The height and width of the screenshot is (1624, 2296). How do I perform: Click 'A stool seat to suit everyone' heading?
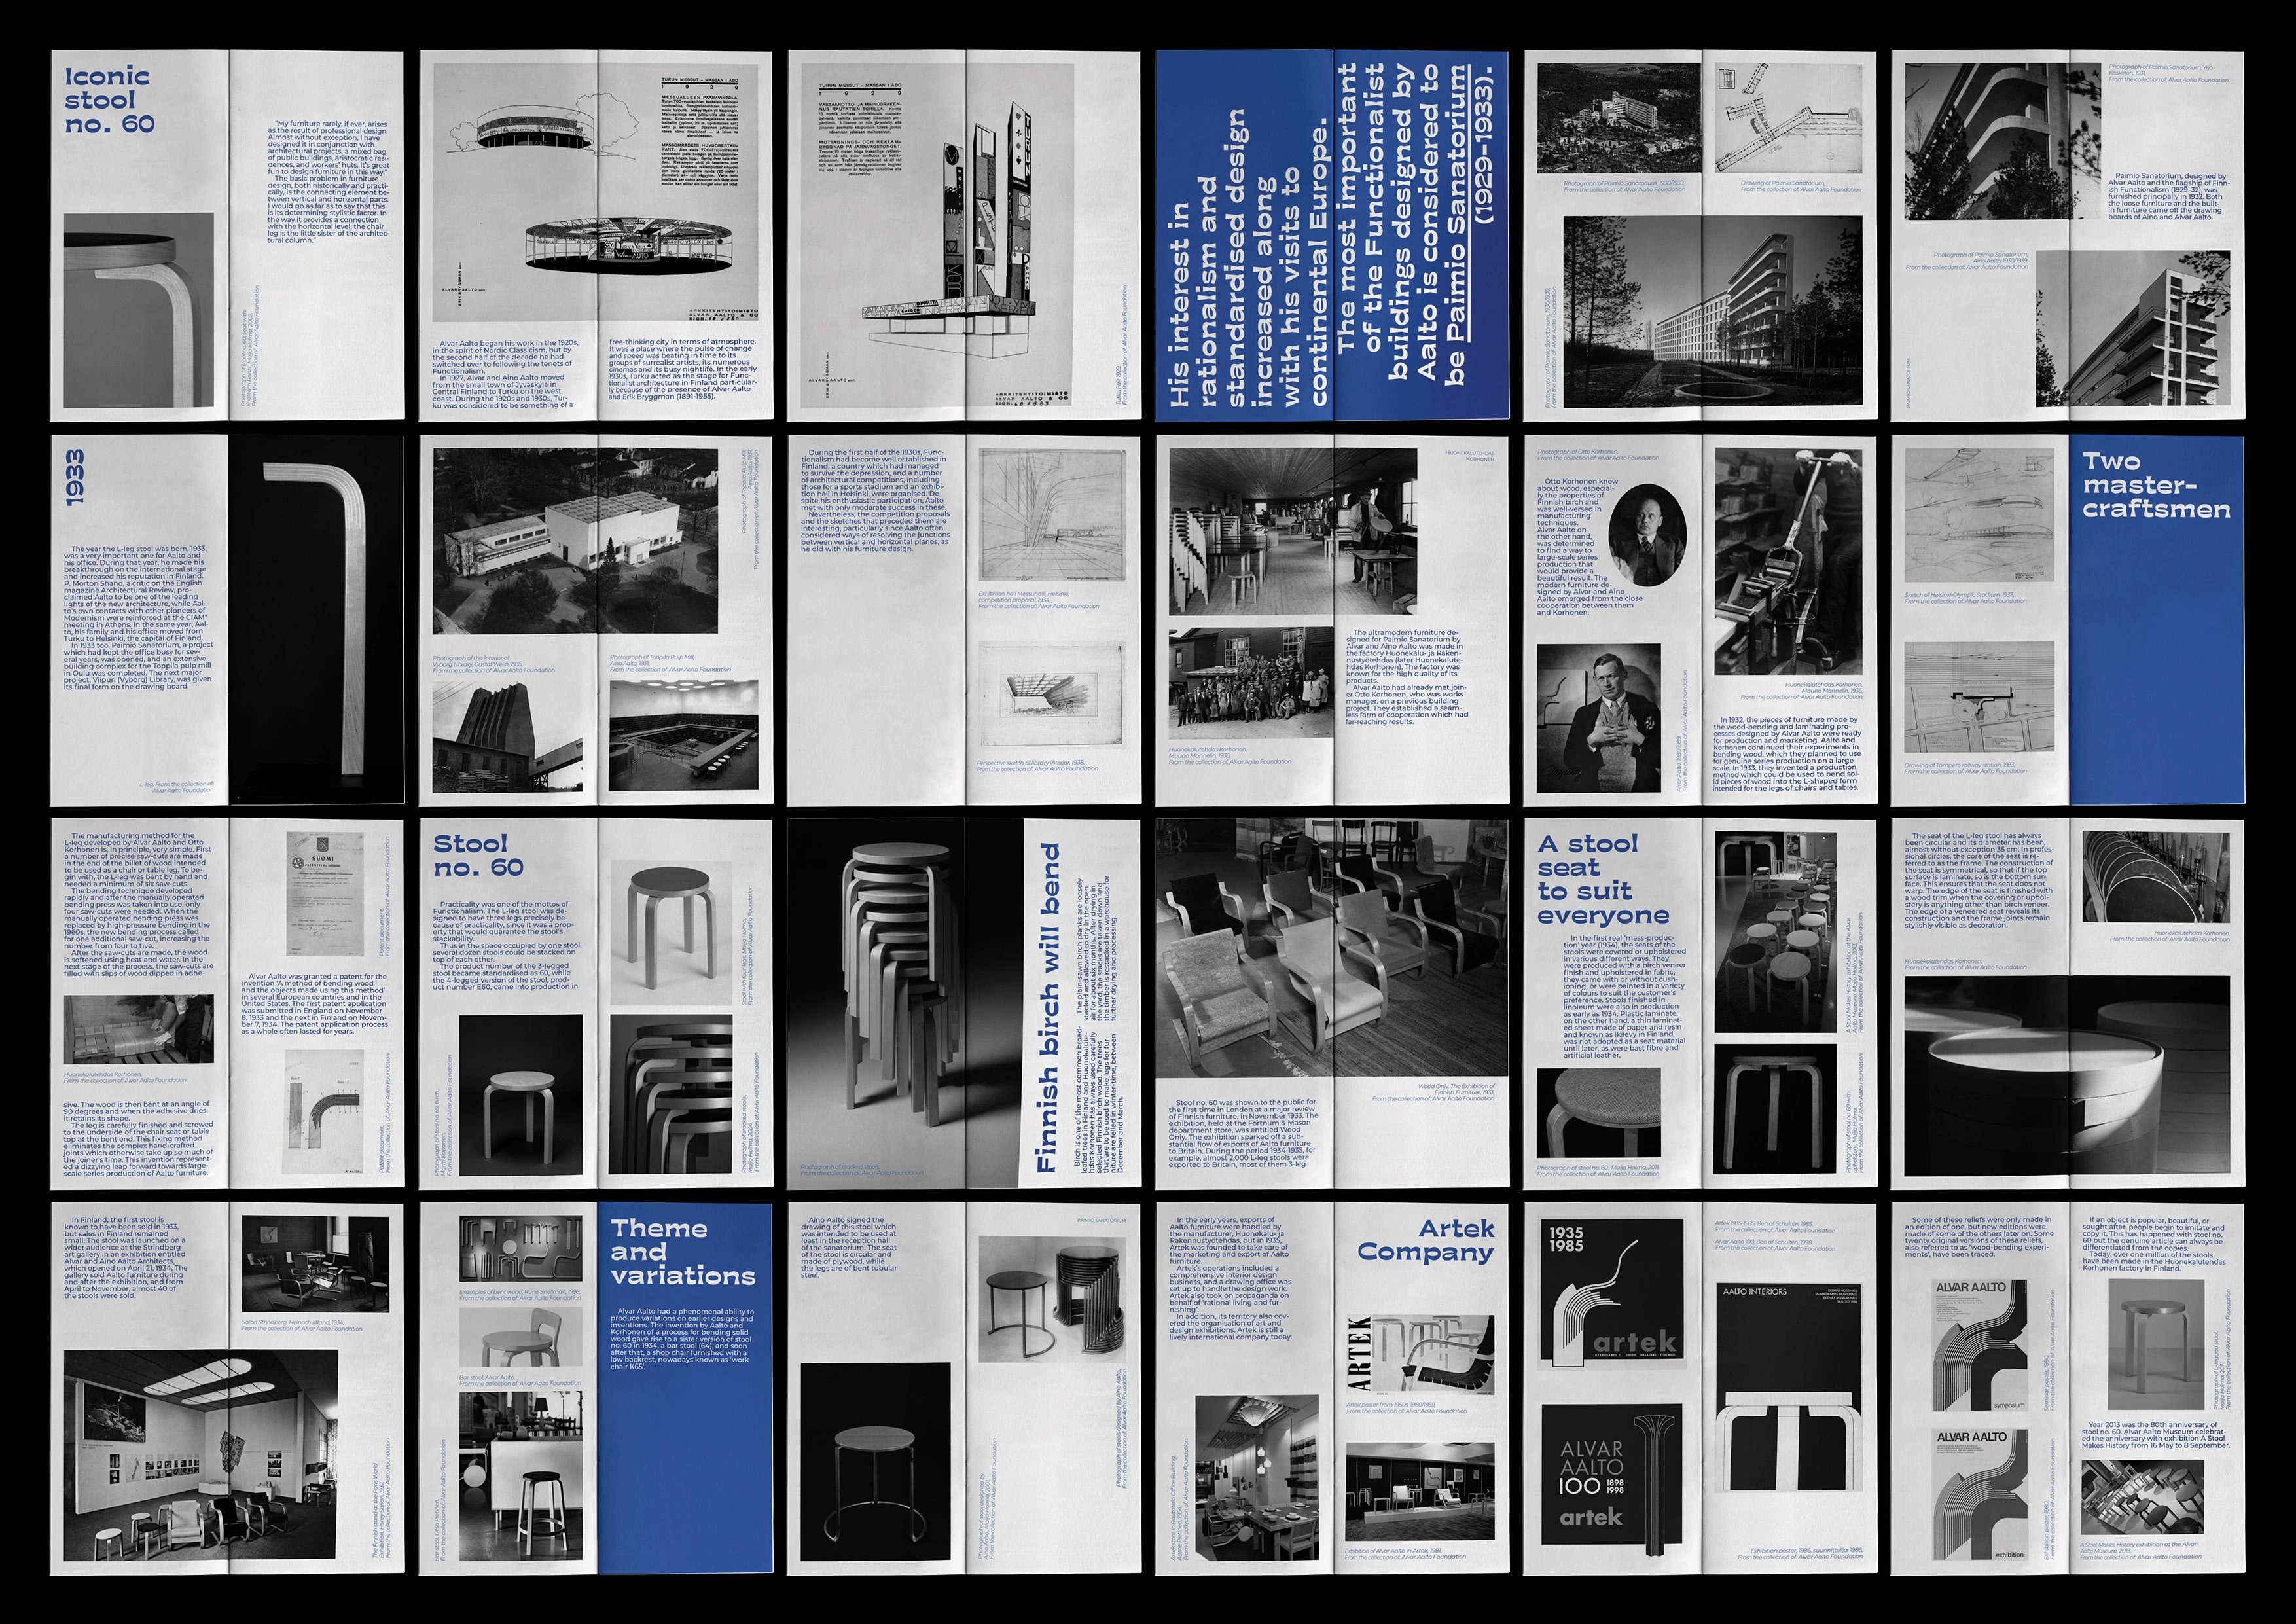tap(1603, 880)
